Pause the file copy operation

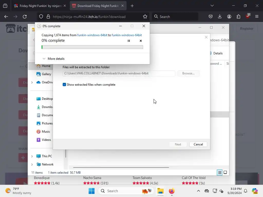tap(129, 41)
